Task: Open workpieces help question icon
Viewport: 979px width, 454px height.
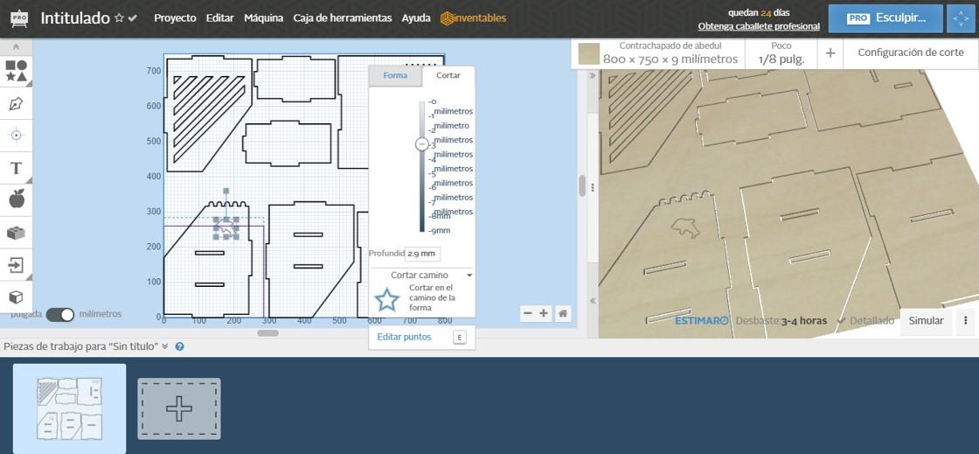Action: (x=179, y=346)
